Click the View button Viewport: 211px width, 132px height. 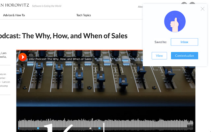click(159, 56)
